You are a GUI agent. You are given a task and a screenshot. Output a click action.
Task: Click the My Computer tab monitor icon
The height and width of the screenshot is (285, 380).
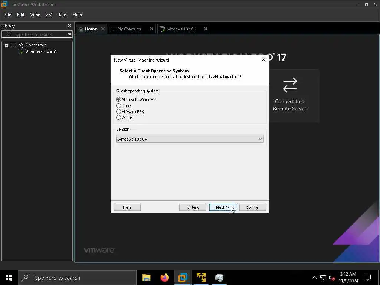[114, 29]
